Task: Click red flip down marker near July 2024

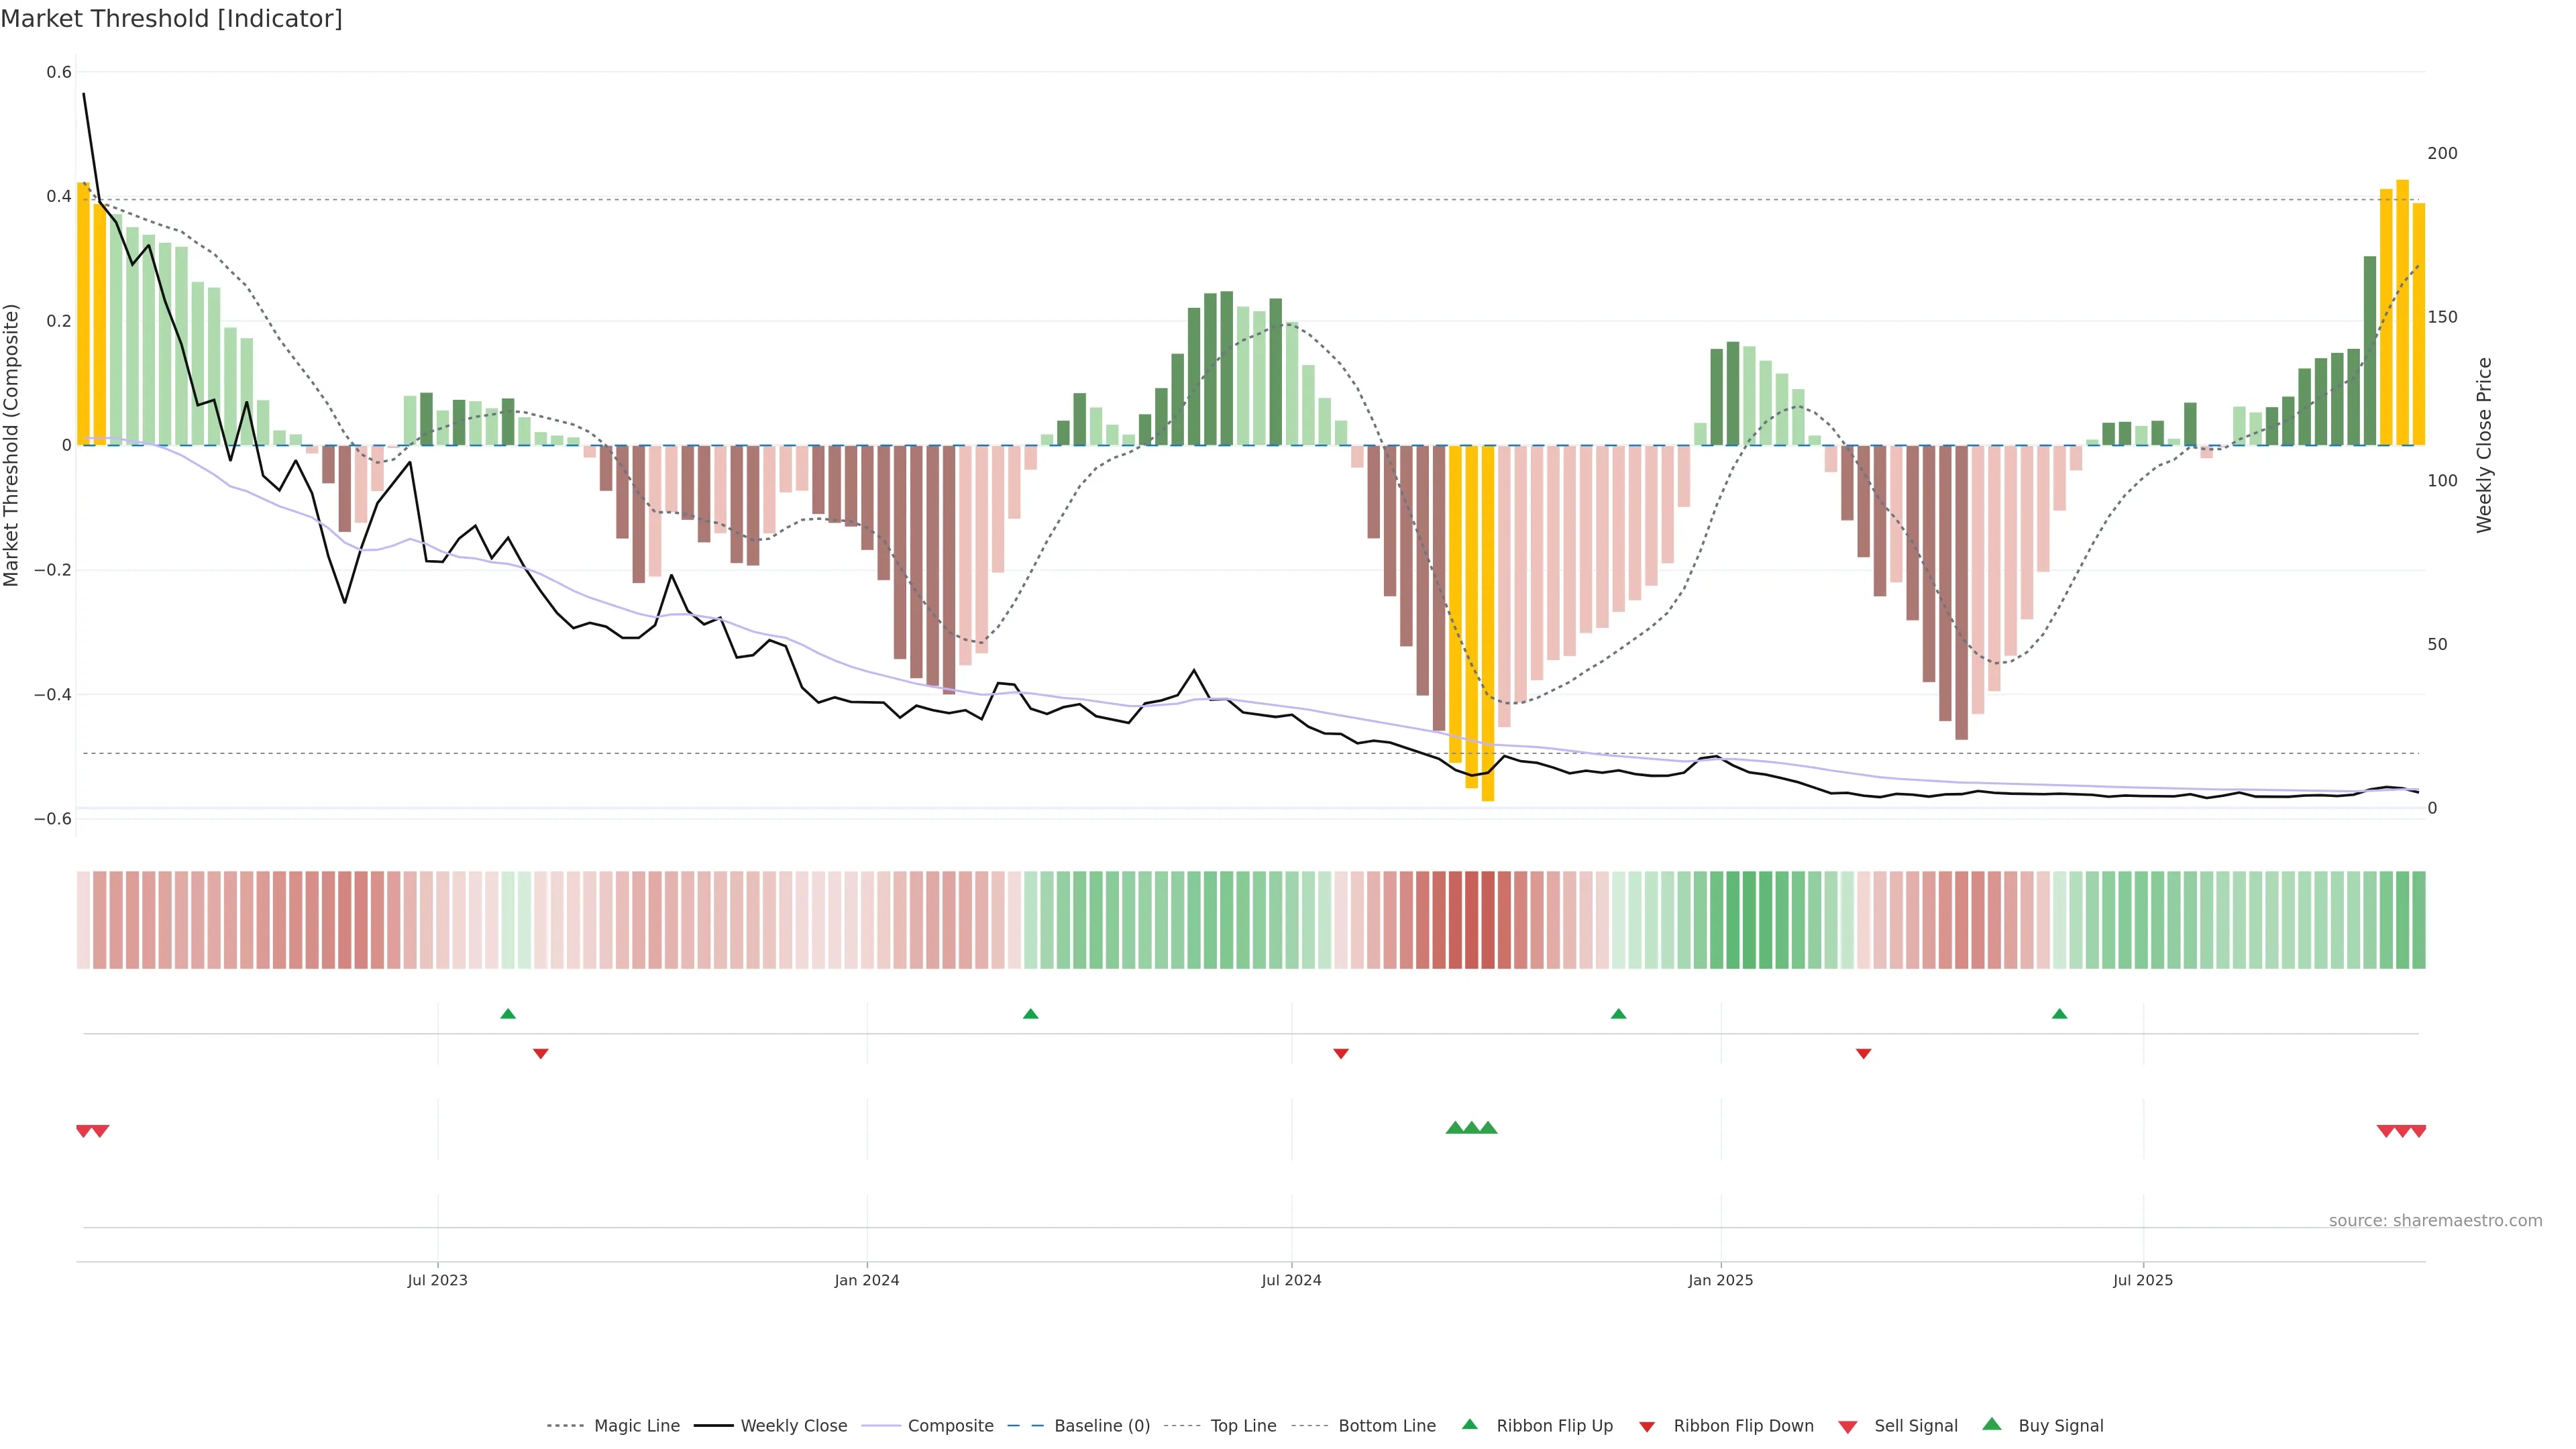Action: pos(1341,1053)
